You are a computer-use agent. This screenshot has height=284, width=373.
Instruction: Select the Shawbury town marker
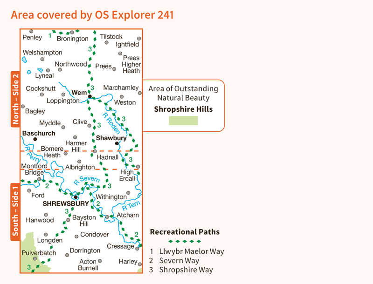coord(116,143)
